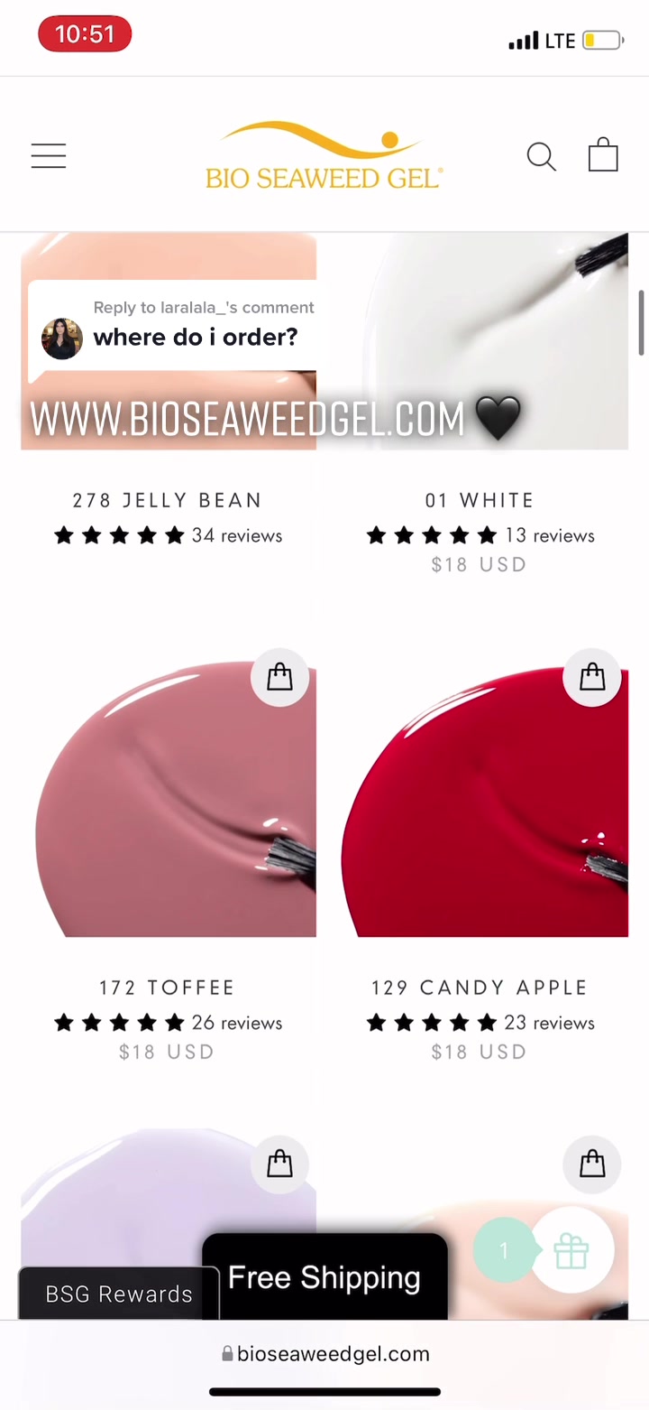Tap the green notification badge showing 1
The width and height of the screenshot is (649, 1410).
[504, 1250]
